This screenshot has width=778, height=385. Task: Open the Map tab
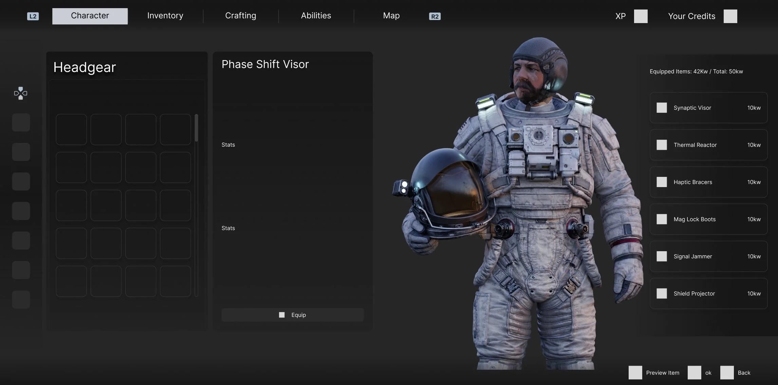(x=391, y=16)
